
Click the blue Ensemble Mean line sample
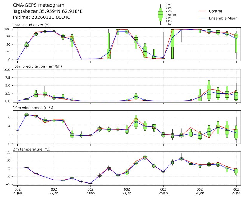[202, 18]
